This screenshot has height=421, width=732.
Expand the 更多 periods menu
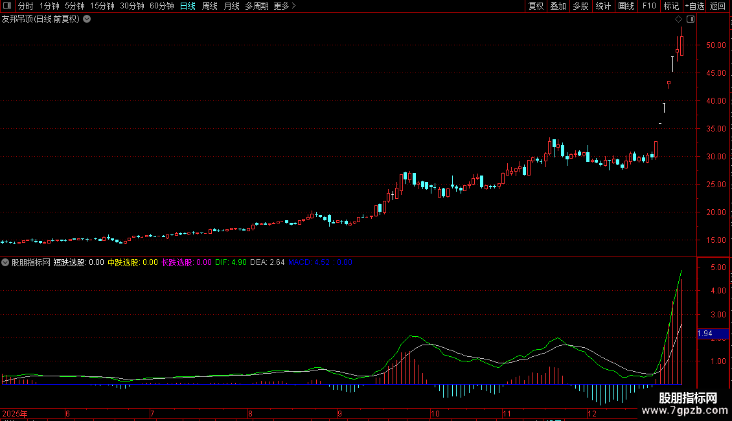coord(284,6)
